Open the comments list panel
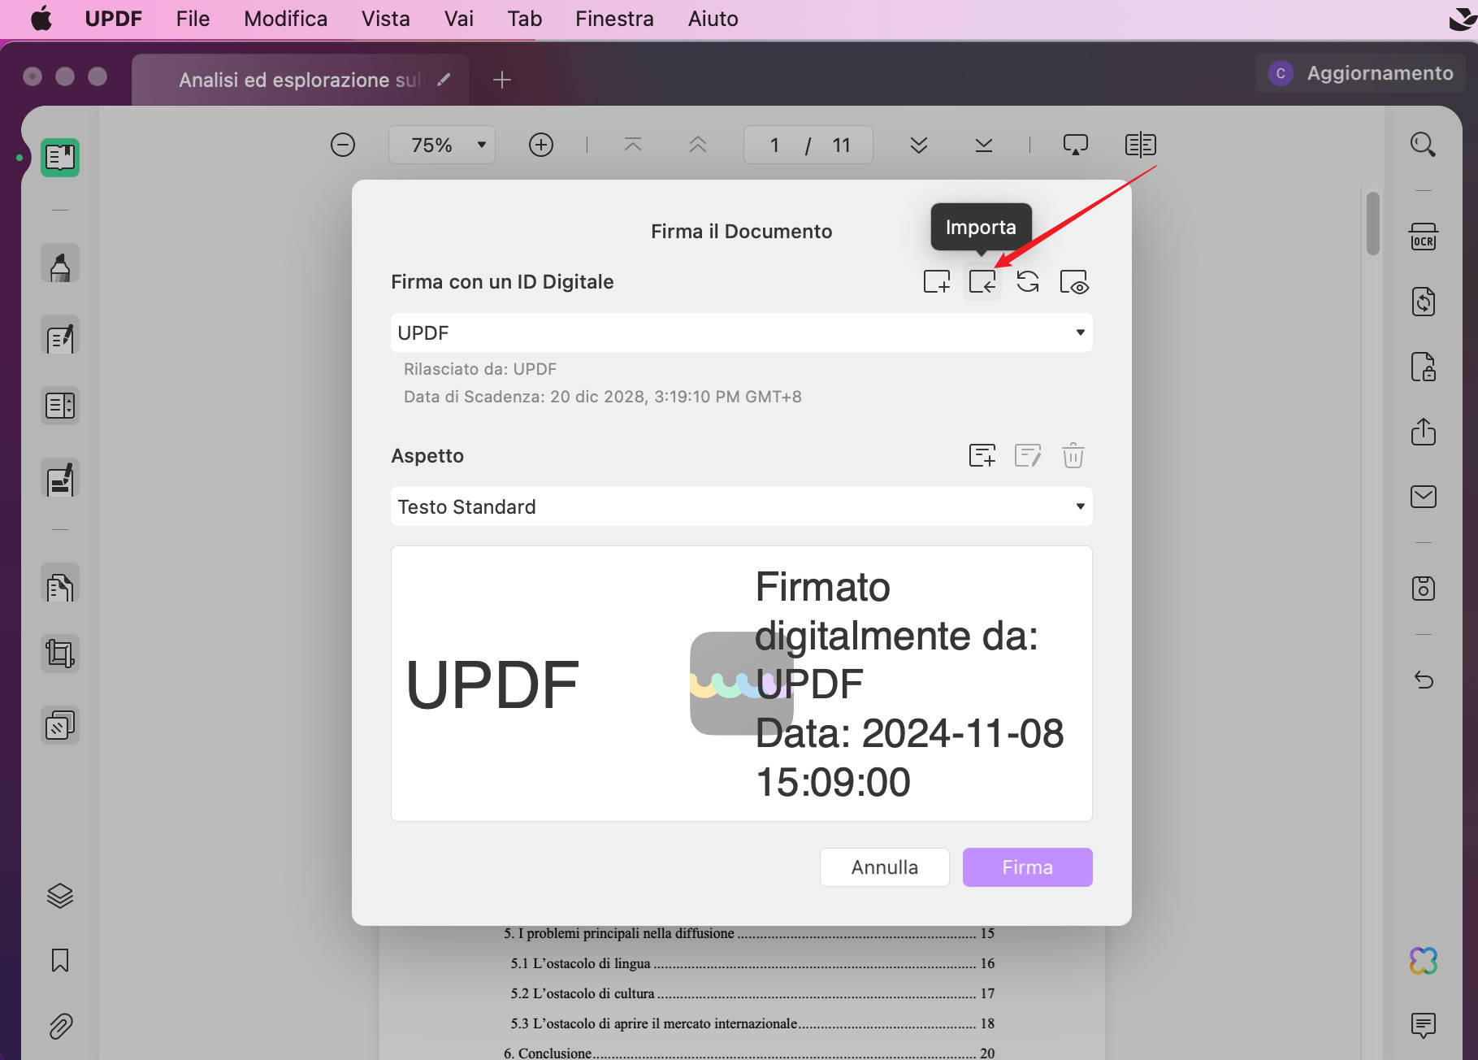 click(x=1423, y=1025)
